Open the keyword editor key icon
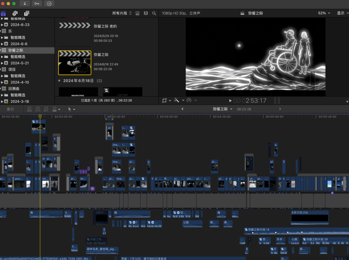 37,4
